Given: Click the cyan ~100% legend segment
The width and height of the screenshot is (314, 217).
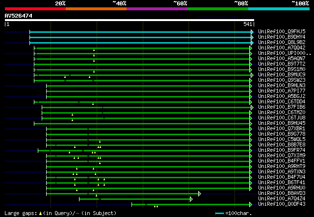Looking at the screenshot, I should click(278, 8).
